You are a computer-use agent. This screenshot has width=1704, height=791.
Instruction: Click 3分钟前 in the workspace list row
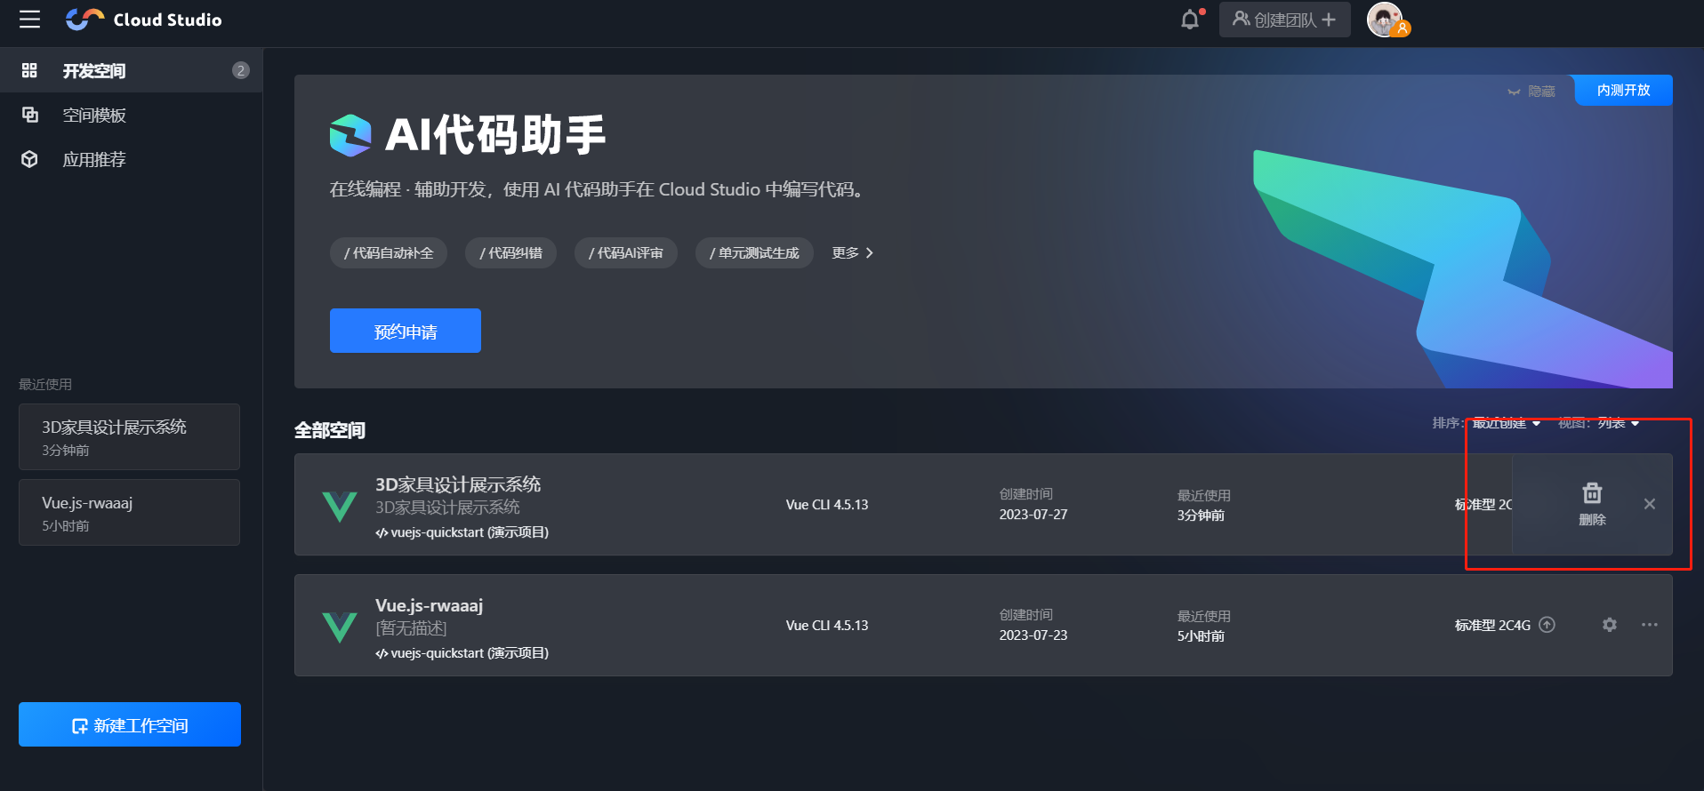[1201, 515]
